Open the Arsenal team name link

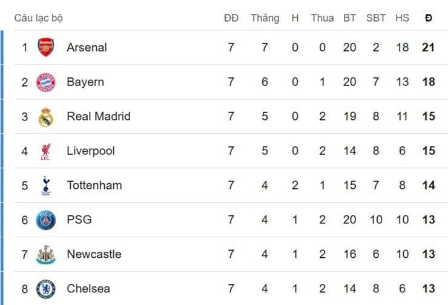click(x=87, y=47)
